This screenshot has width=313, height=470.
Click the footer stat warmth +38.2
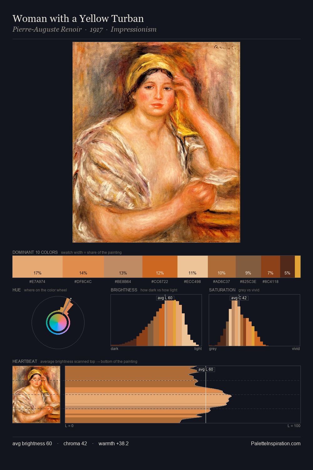coord(114,443)
